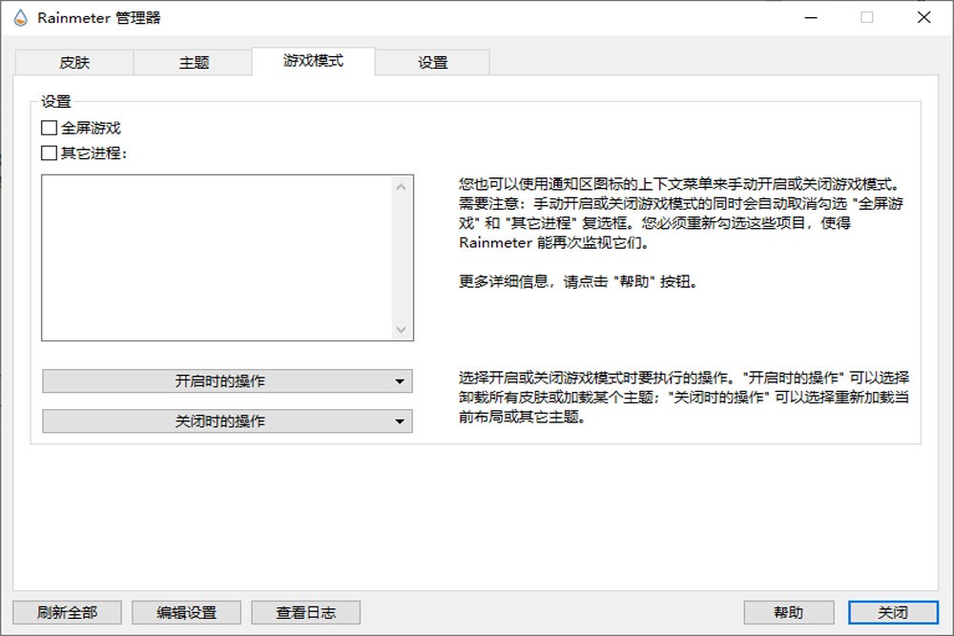
Task: Go to the 设置 tab
Action: point(432,62)
